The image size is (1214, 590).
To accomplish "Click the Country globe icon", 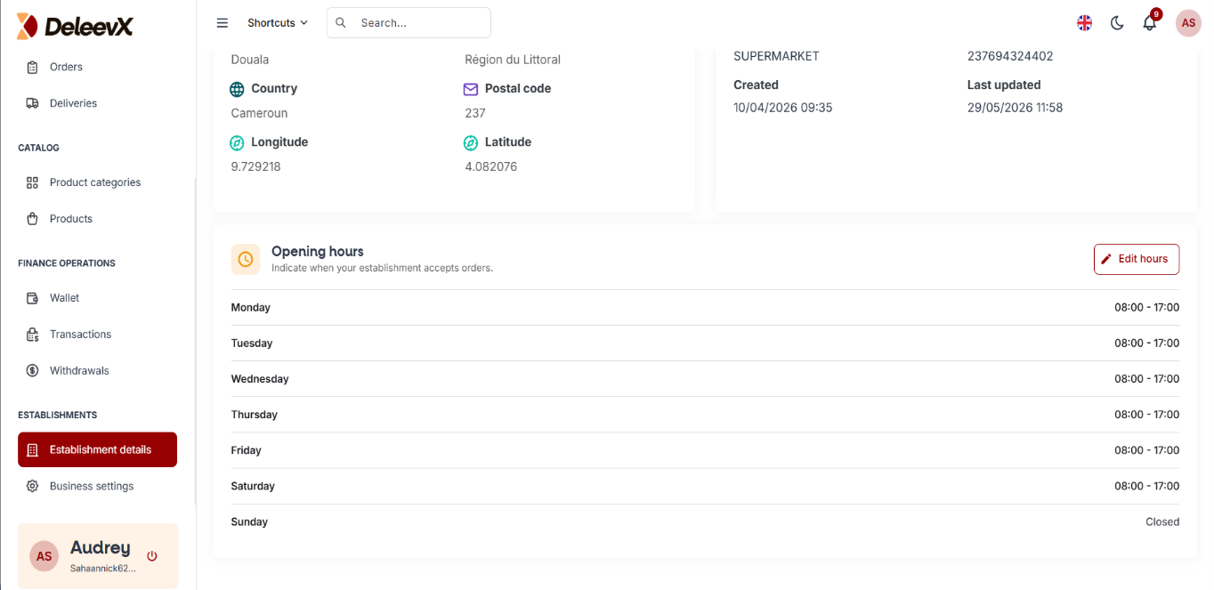I will (237, 89).
